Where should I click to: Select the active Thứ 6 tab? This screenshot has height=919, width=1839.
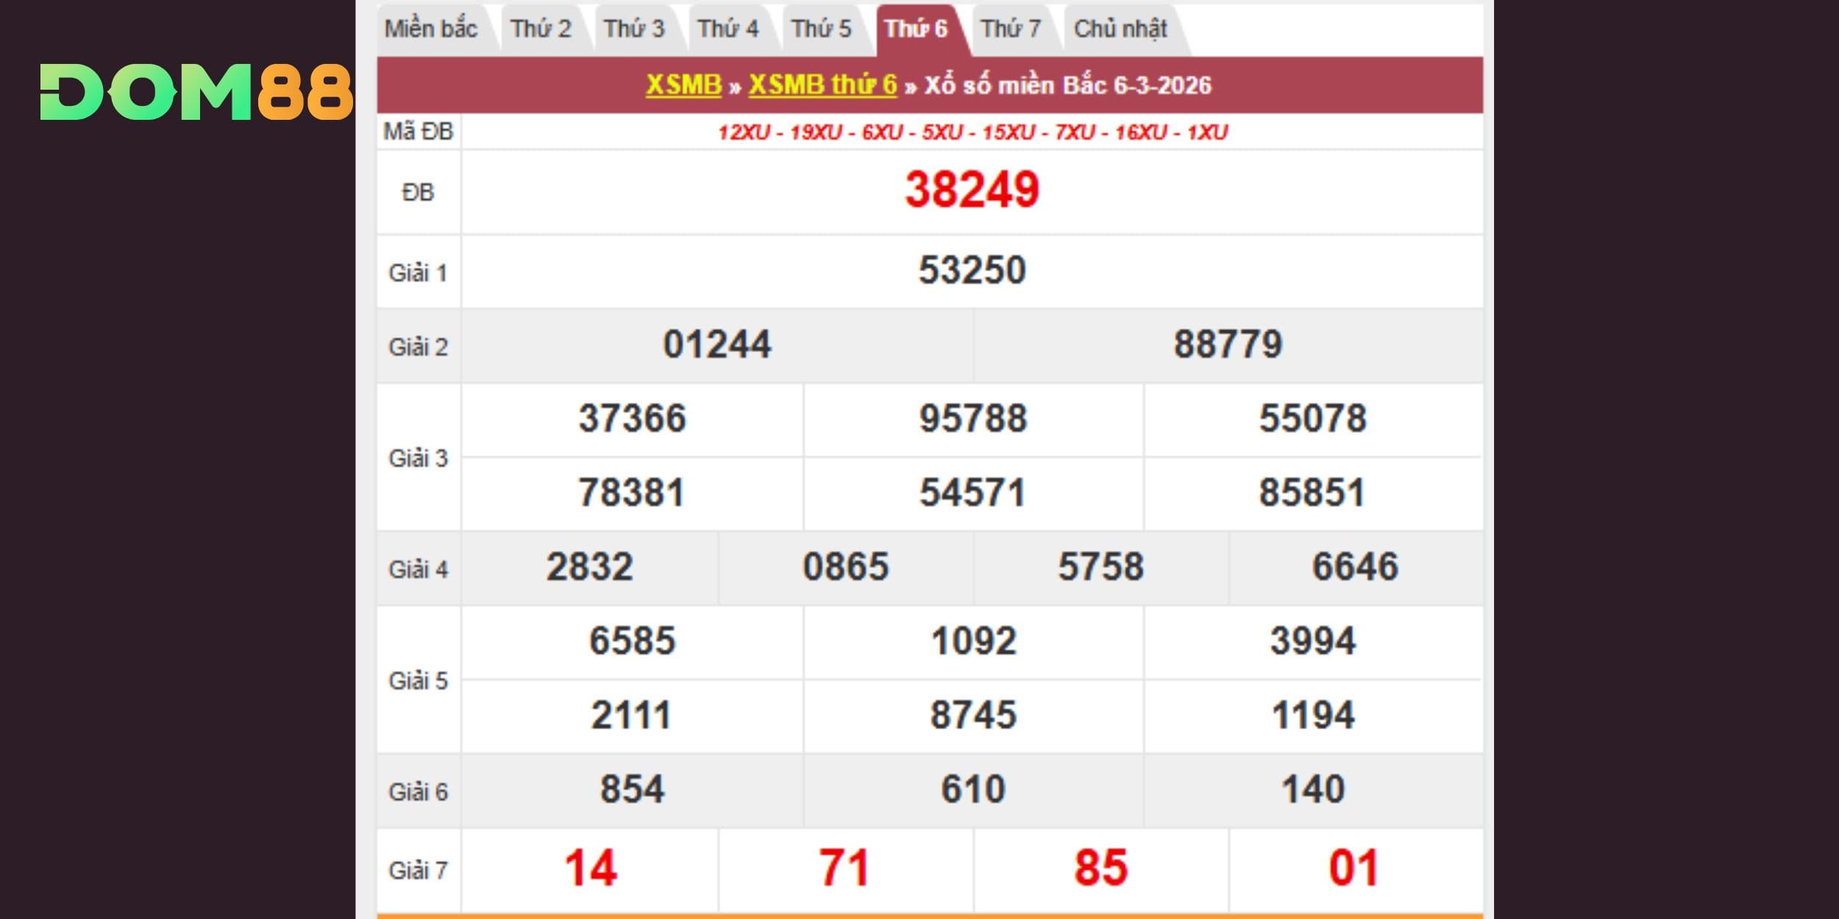pyautogui.click(x=916, y=29)
